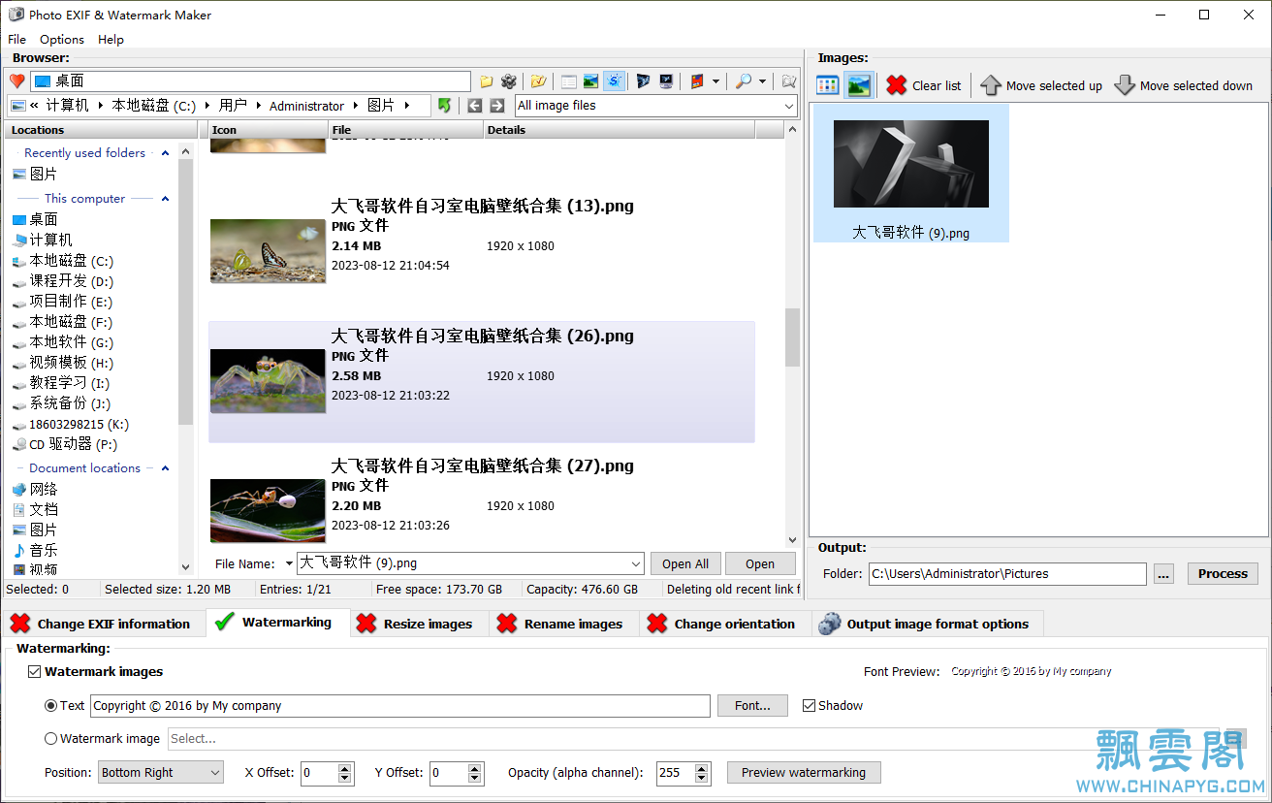This screenshot has height=803, width=1272.
Task: Increase X Offset with up stepper
Action: (x=345, y=767)
